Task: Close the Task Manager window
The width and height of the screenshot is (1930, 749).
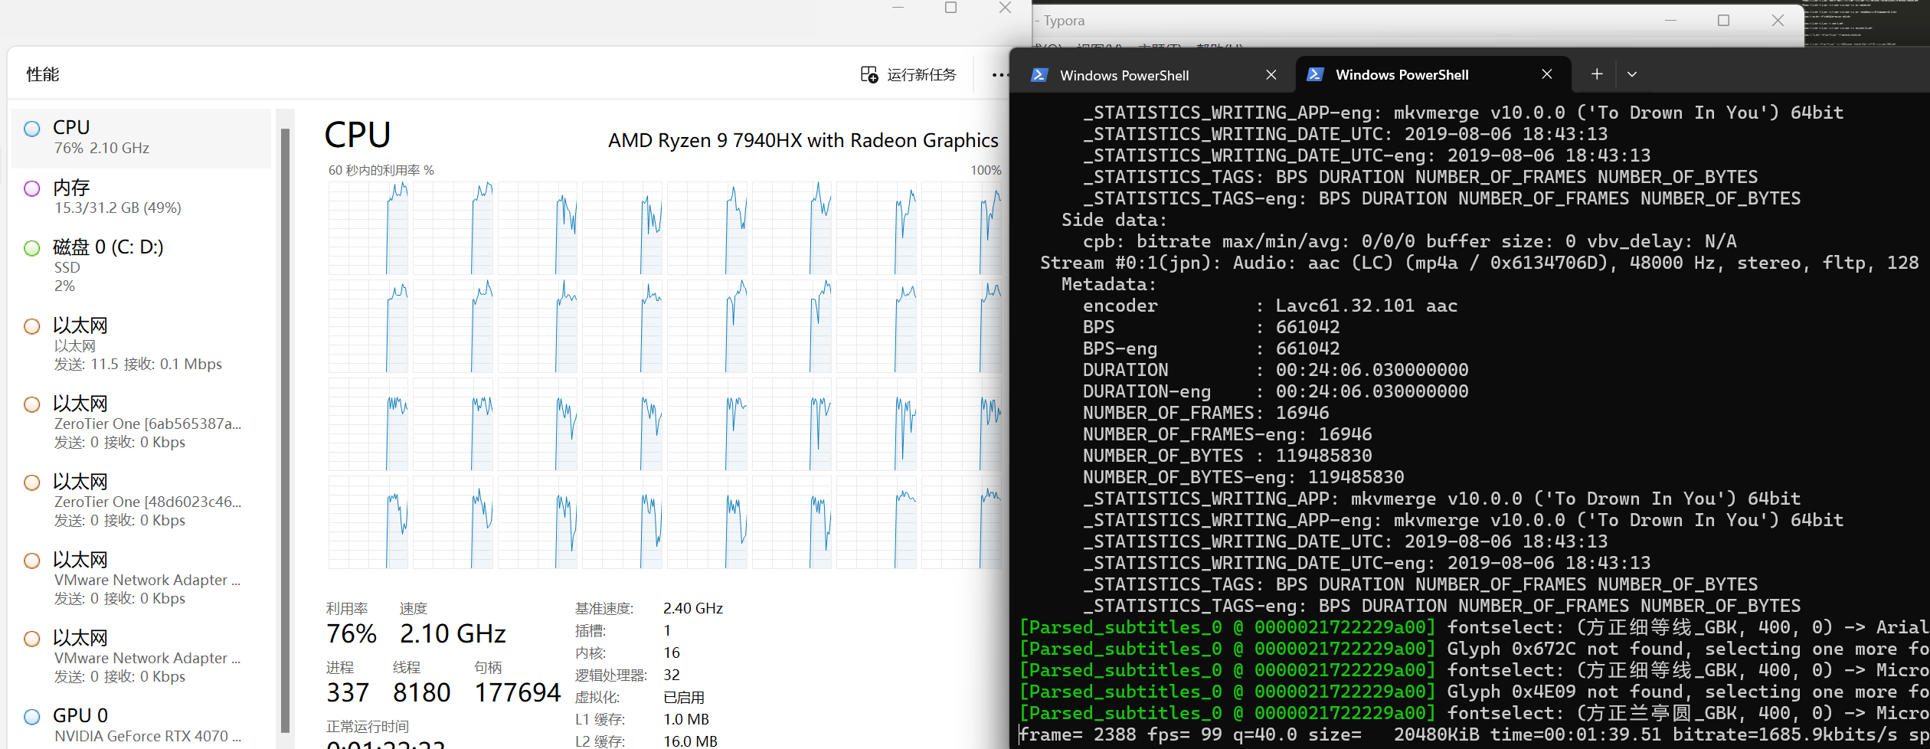Action: point(1006,8)
